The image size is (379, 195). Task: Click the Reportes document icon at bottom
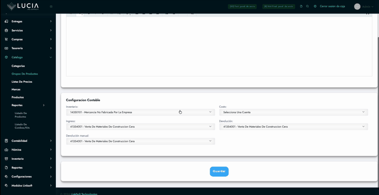tap(6, 168)
